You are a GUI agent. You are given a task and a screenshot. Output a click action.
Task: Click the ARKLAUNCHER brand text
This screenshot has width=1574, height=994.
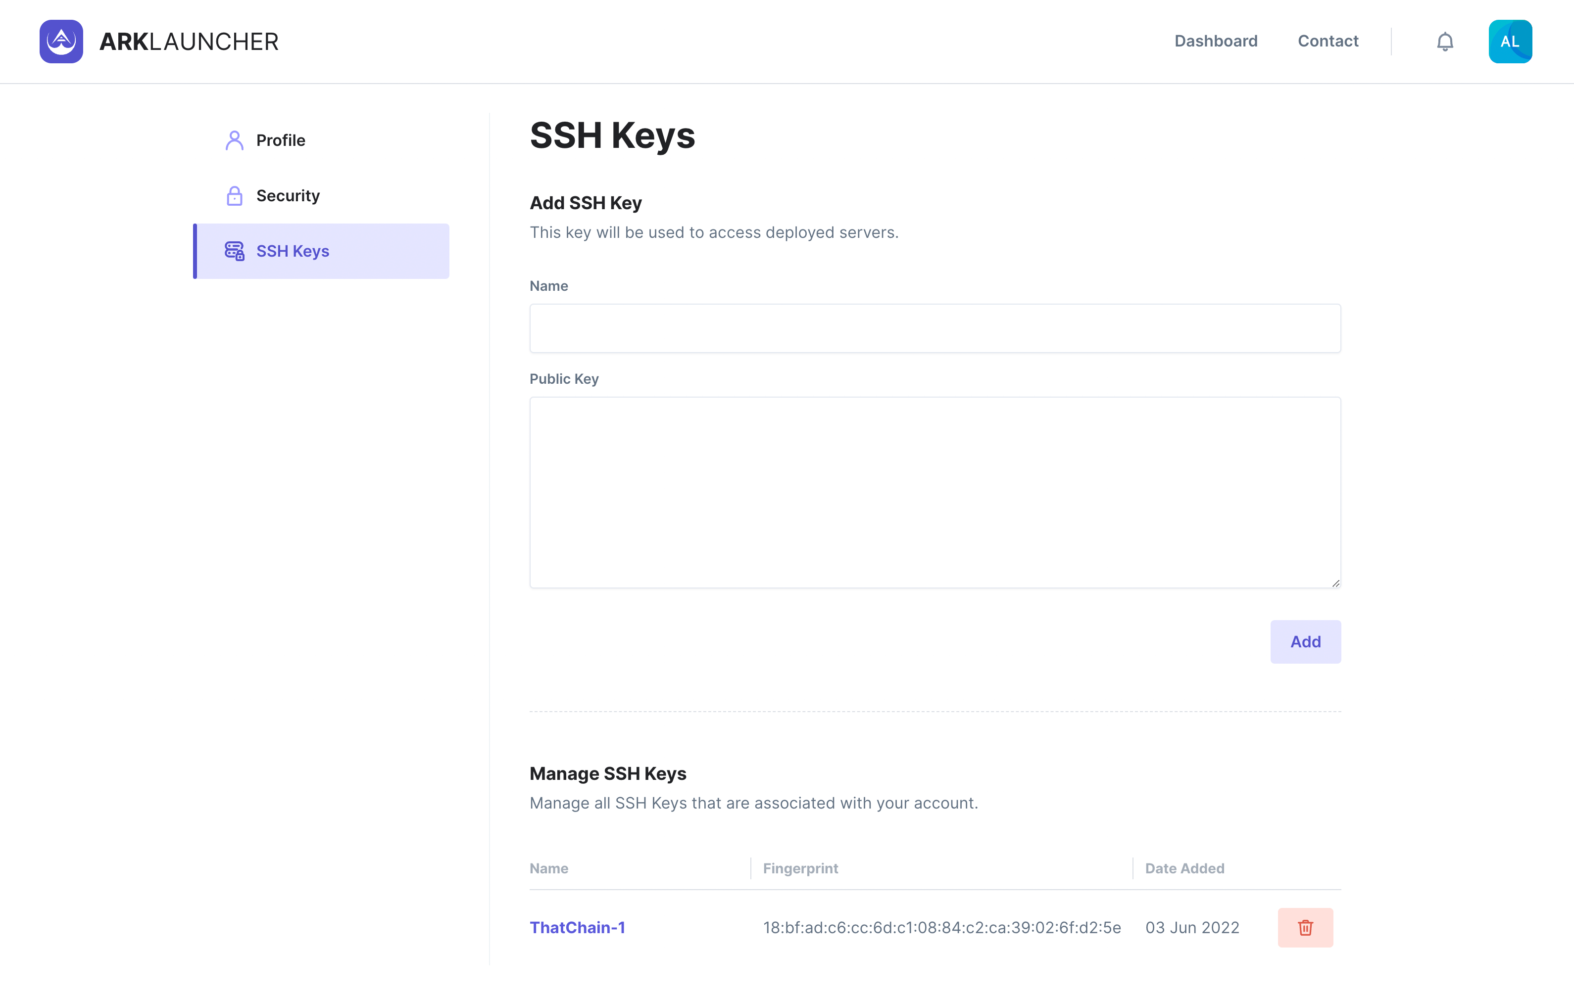189,42
